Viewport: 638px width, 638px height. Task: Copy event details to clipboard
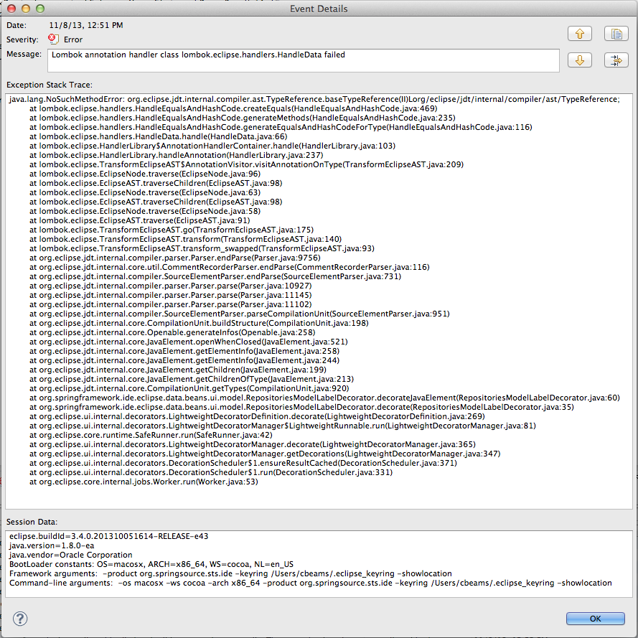point(616,33)
